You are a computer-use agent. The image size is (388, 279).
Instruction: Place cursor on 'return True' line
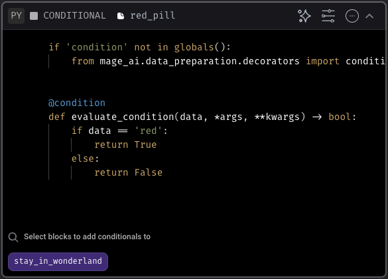tap(125, 144)
